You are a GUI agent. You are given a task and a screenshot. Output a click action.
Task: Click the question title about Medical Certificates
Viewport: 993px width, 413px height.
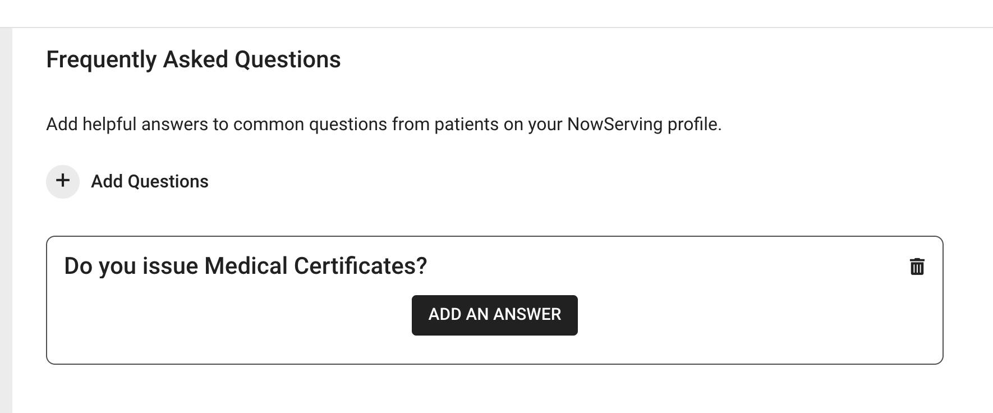click(x=246, y=266)
